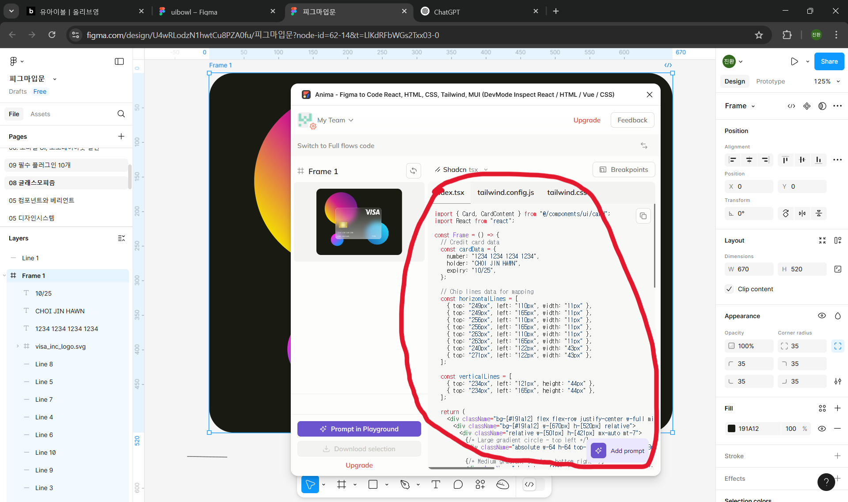This screenshot has height=502, width=848.
Task: Collapse the Frame 1 layer group
Action: [x=4, y=275]
